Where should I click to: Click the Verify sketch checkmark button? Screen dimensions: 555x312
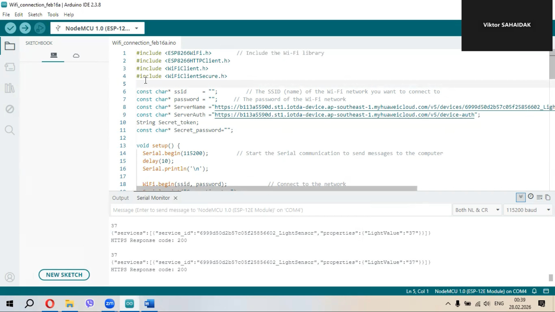(10, 28)
